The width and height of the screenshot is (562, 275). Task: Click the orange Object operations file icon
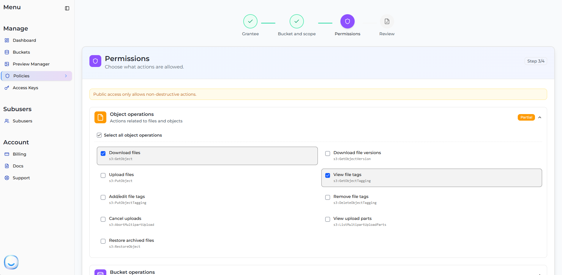100,117
